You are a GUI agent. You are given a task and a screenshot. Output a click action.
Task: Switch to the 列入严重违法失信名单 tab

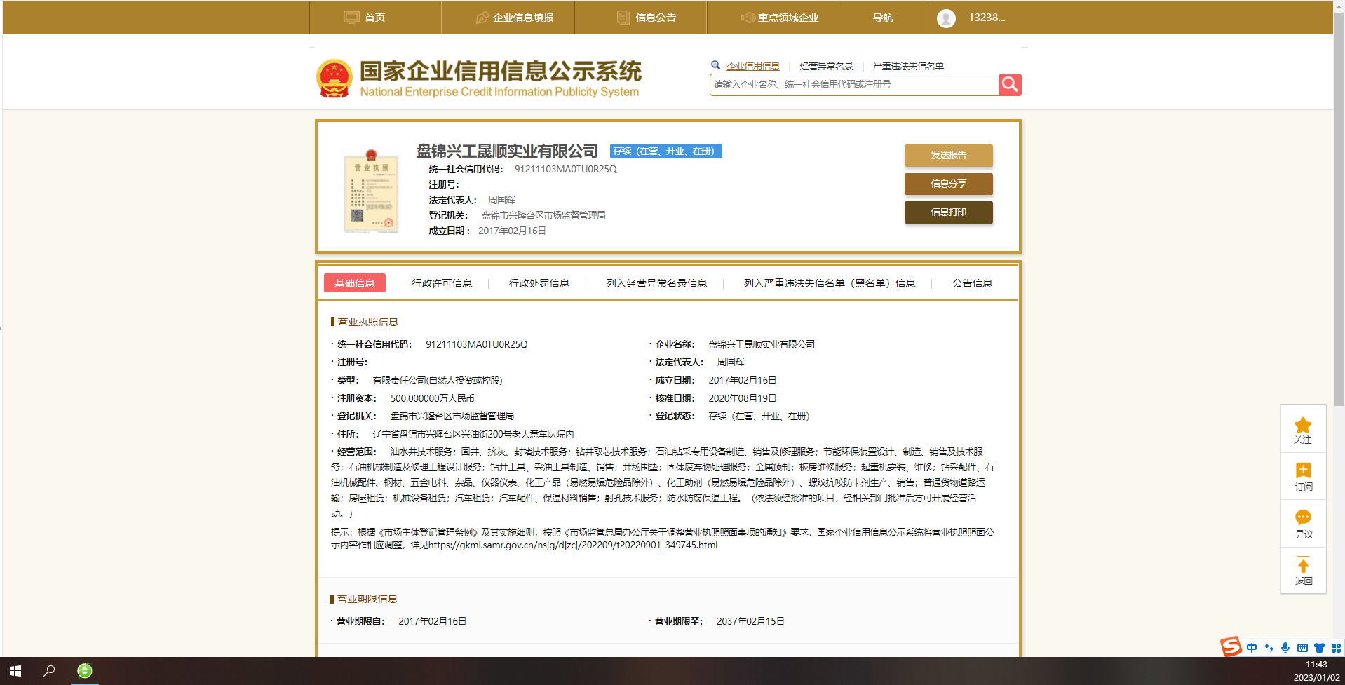tap(830, 283)
